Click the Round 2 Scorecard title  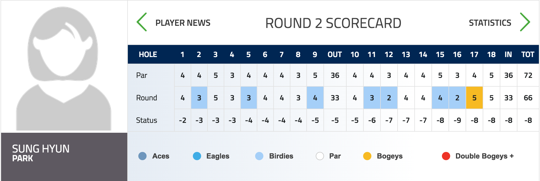(333, 23)
